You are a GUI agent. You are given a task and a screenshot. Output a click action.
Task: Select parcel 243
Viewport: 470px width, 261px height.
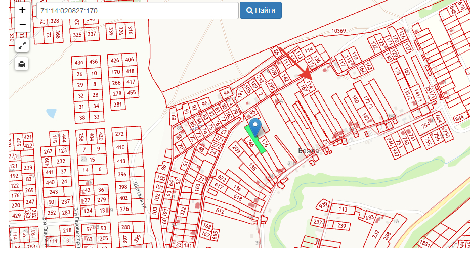54,192
